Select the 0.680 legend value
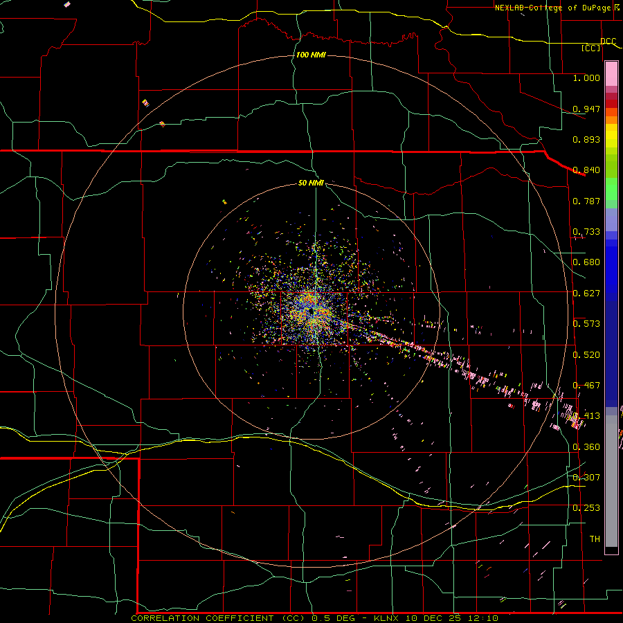Image resolution: width=623 pixels, height=623 pixels. click(586, 262)
